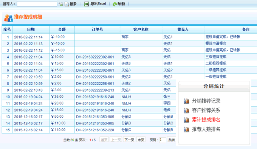Click 二级推荐提成 remark in row 5
Viewport: 257px width, 149px height.
216,63
